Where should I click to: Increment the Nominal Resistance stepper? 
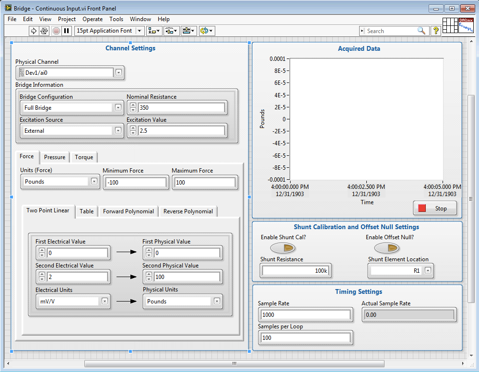pos(133,105)
